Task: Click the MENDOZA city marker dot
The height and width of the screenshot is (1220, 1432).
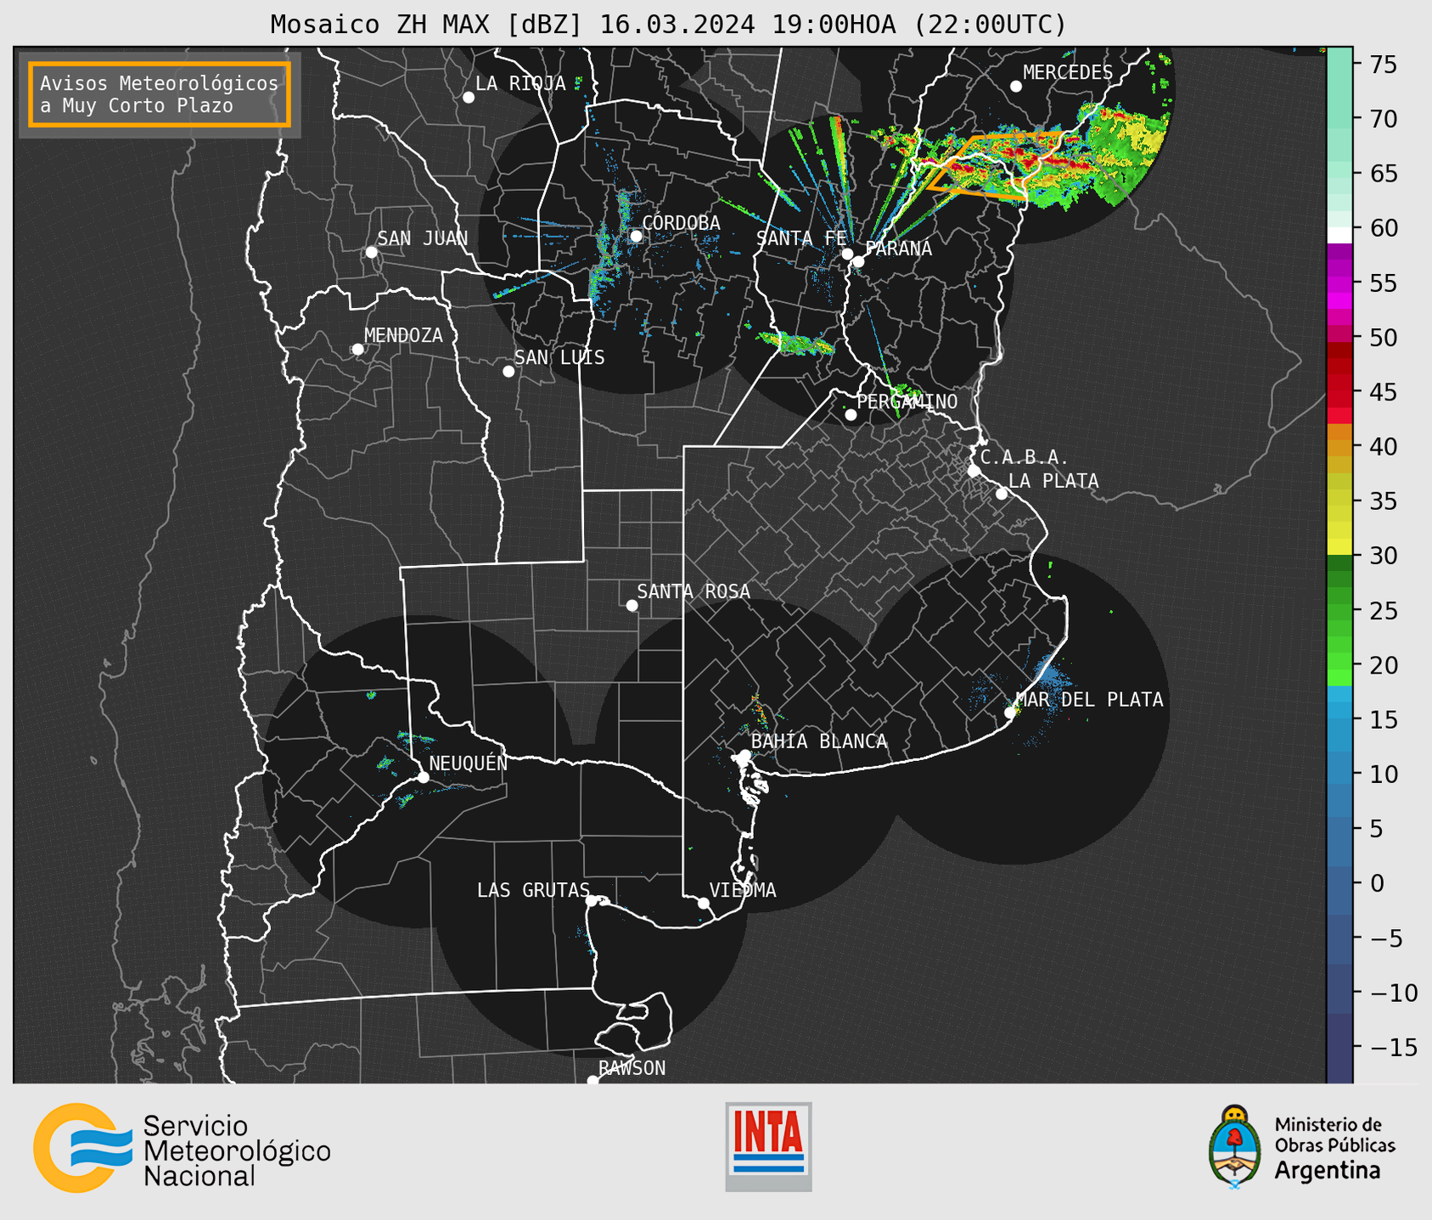Action: [357, 350]
